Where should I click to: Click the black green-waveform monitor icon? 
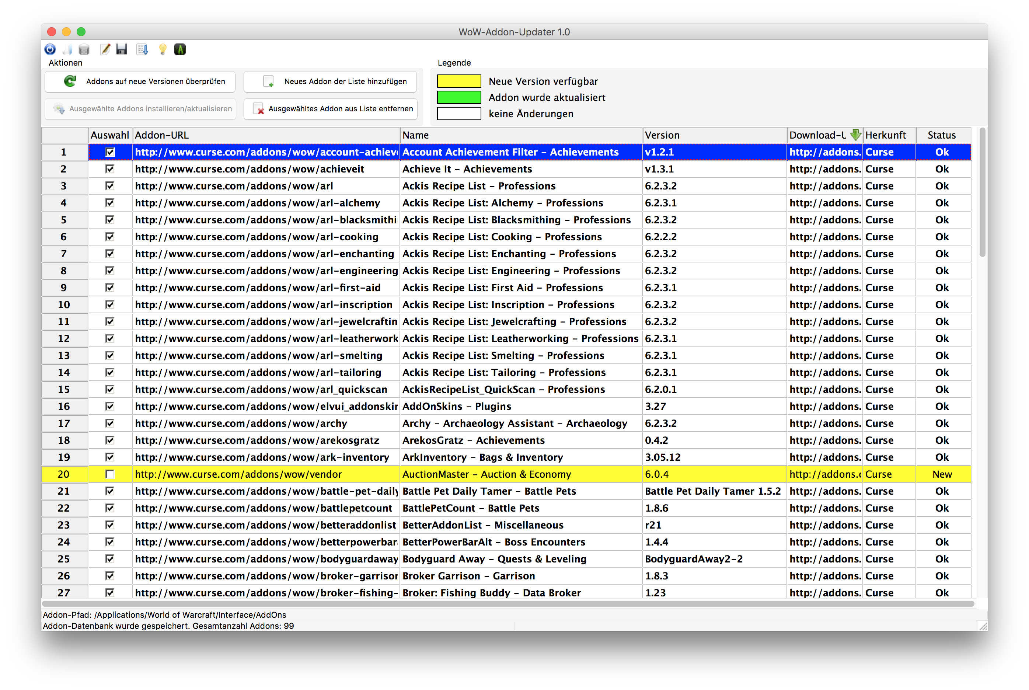[x=179, y=49]
